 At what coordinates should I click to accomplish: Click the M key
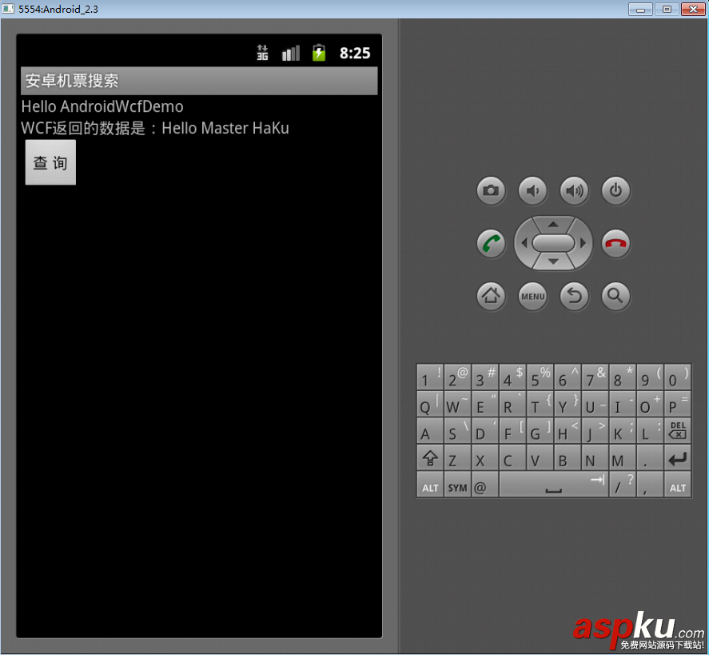click(x=622, y=457)
